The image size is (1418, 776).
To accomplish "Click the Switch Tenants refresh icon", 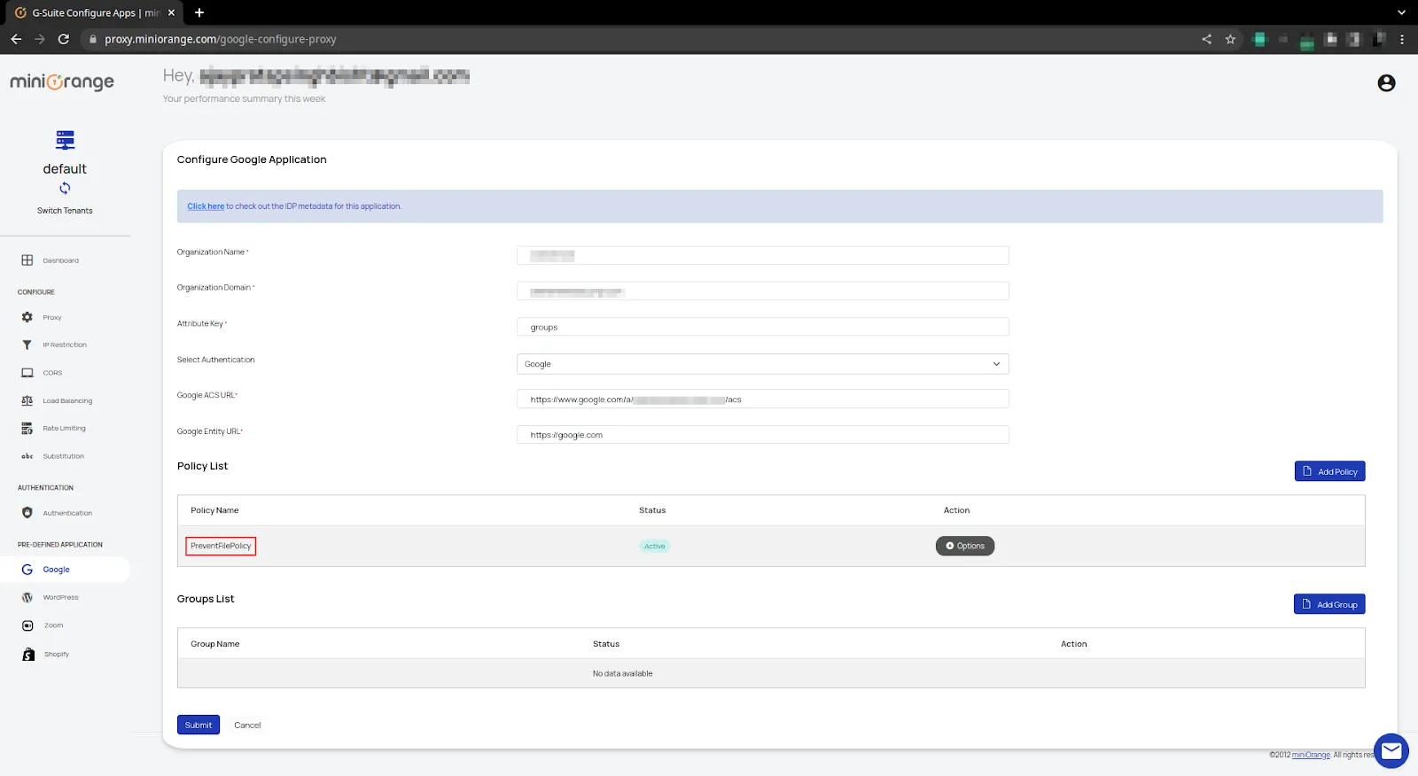I will pyautogui.click(x=65, y=188).
